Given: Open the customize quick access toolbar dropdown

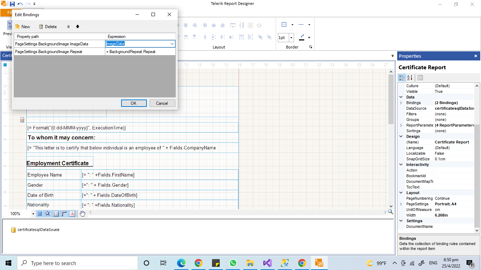Looking at the screenshot, I should [35, 4].
